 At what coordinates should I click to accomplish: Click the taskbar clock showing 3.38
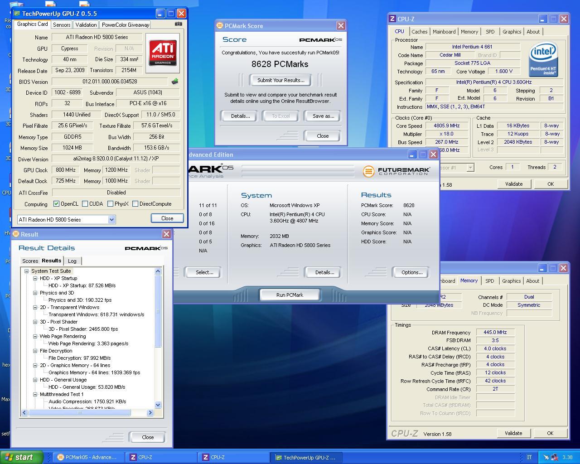click(x=567, y=457)
